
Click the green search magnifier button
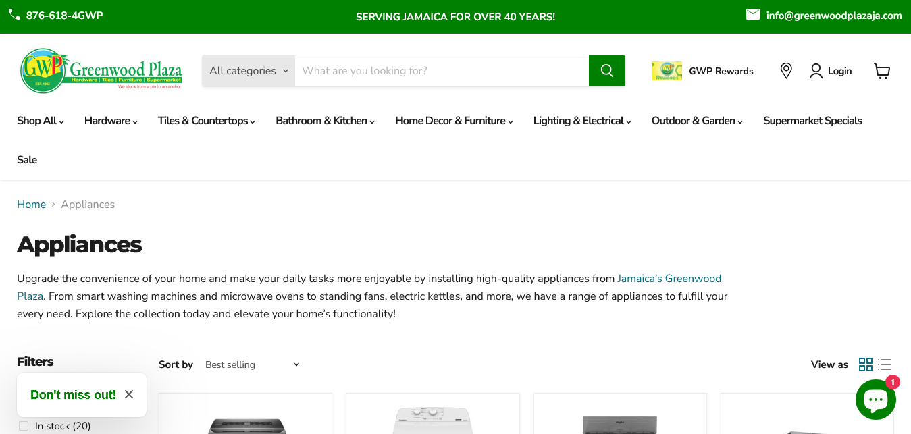[606, 71]
